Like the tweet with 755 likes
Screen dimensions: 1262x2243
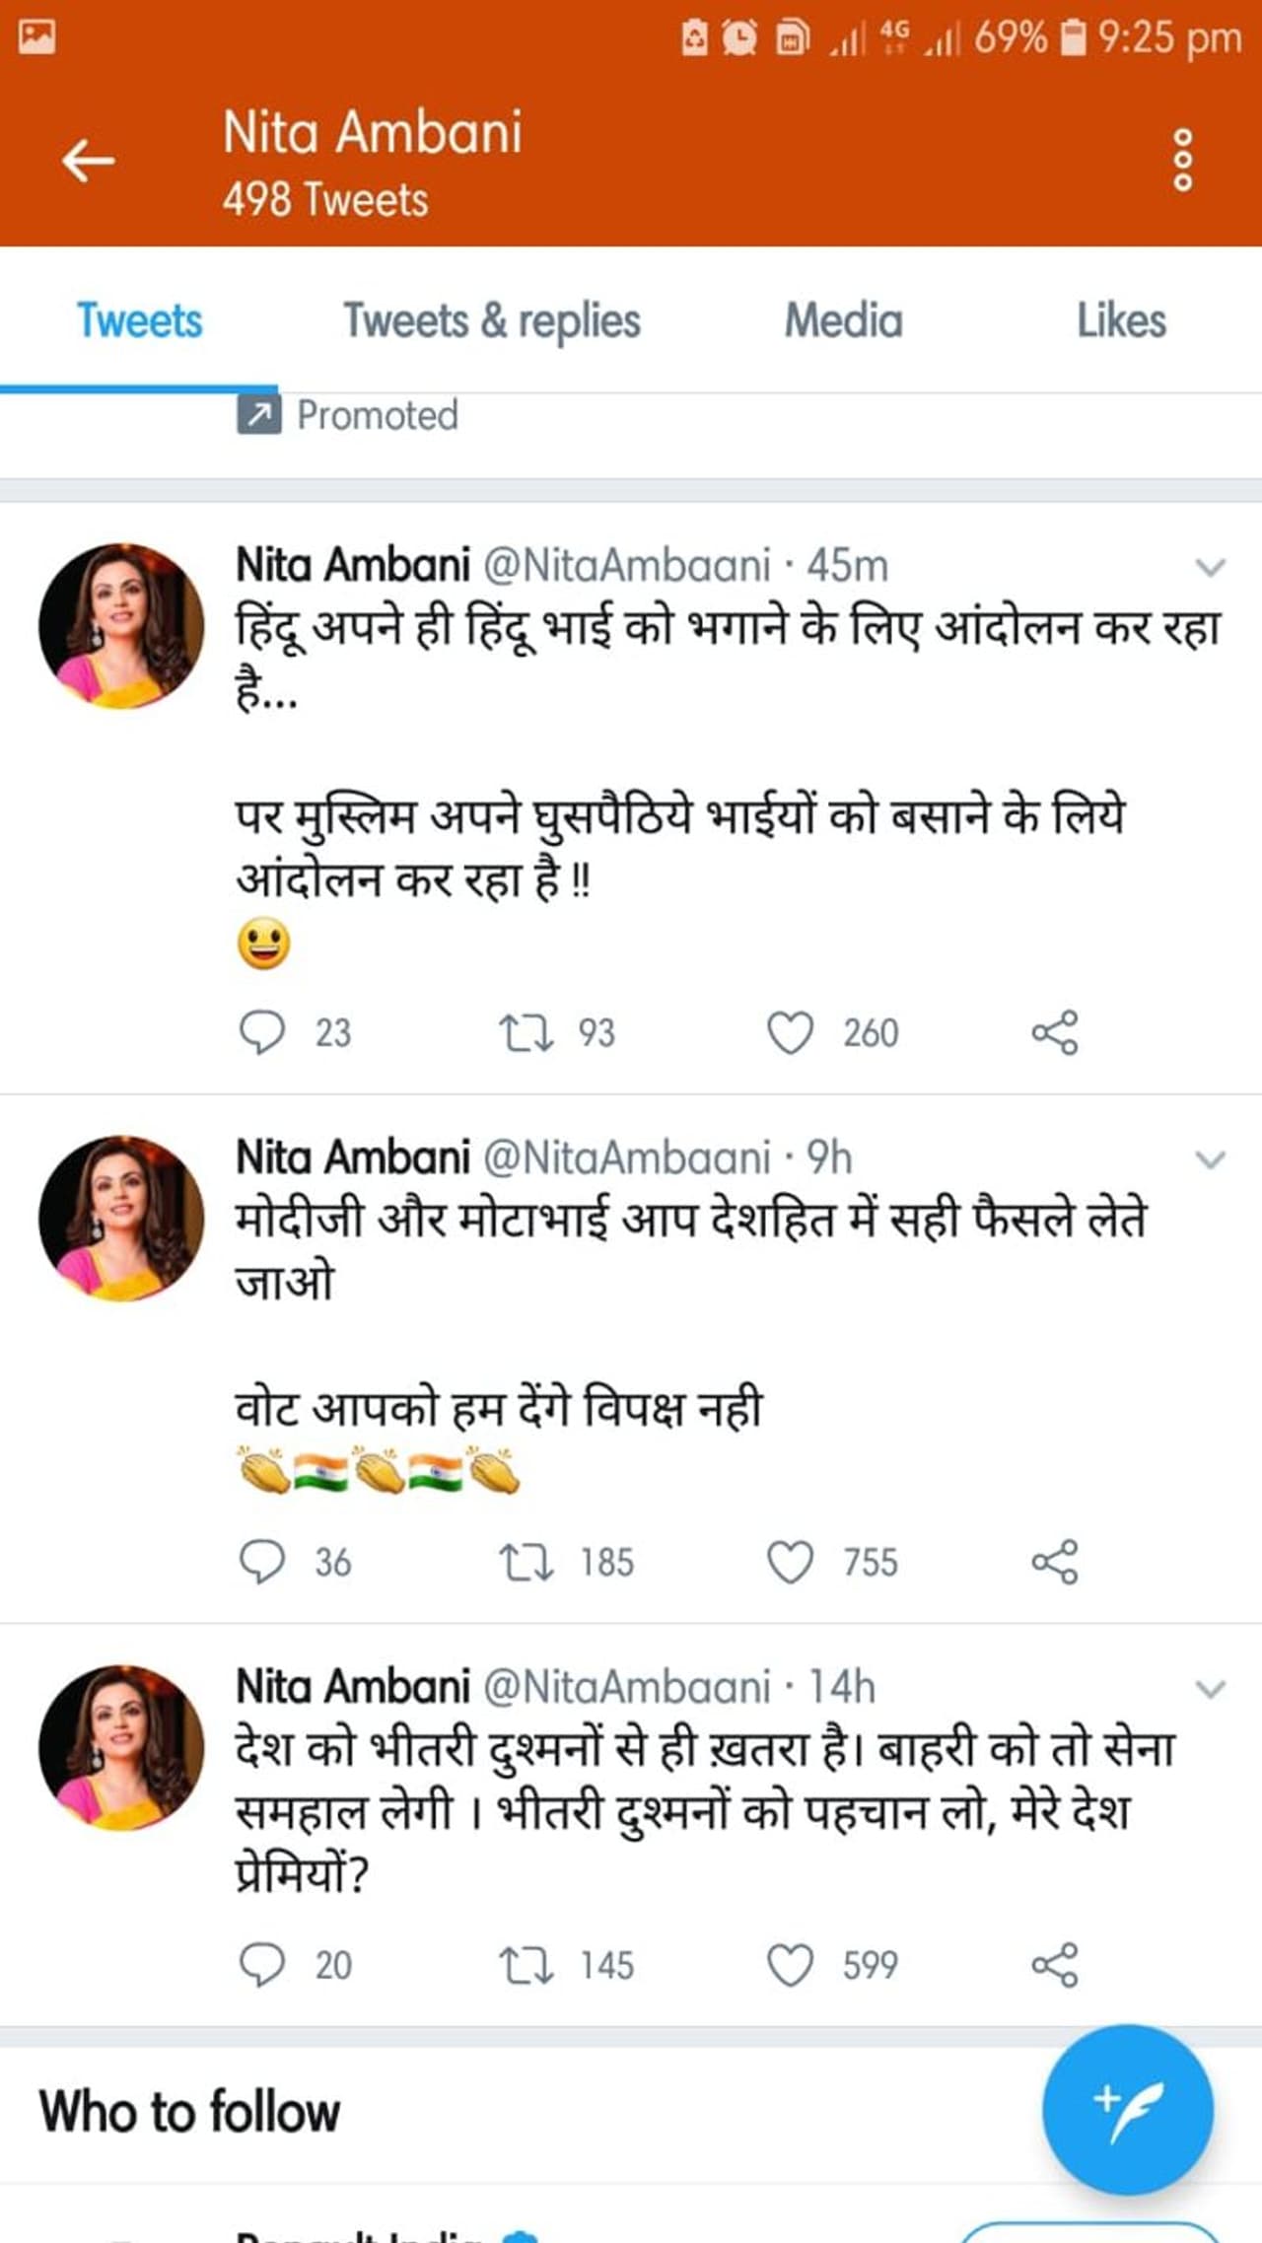[x=790, y=1562]
